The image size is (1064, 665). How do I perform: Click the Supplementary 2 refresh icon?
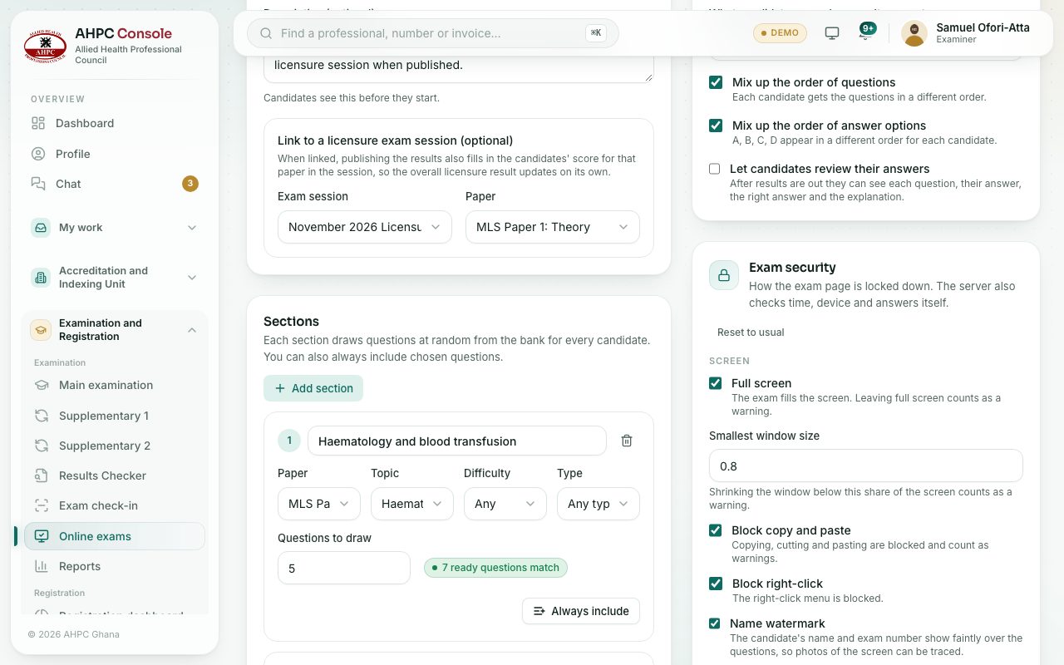[x=42, y=446]
